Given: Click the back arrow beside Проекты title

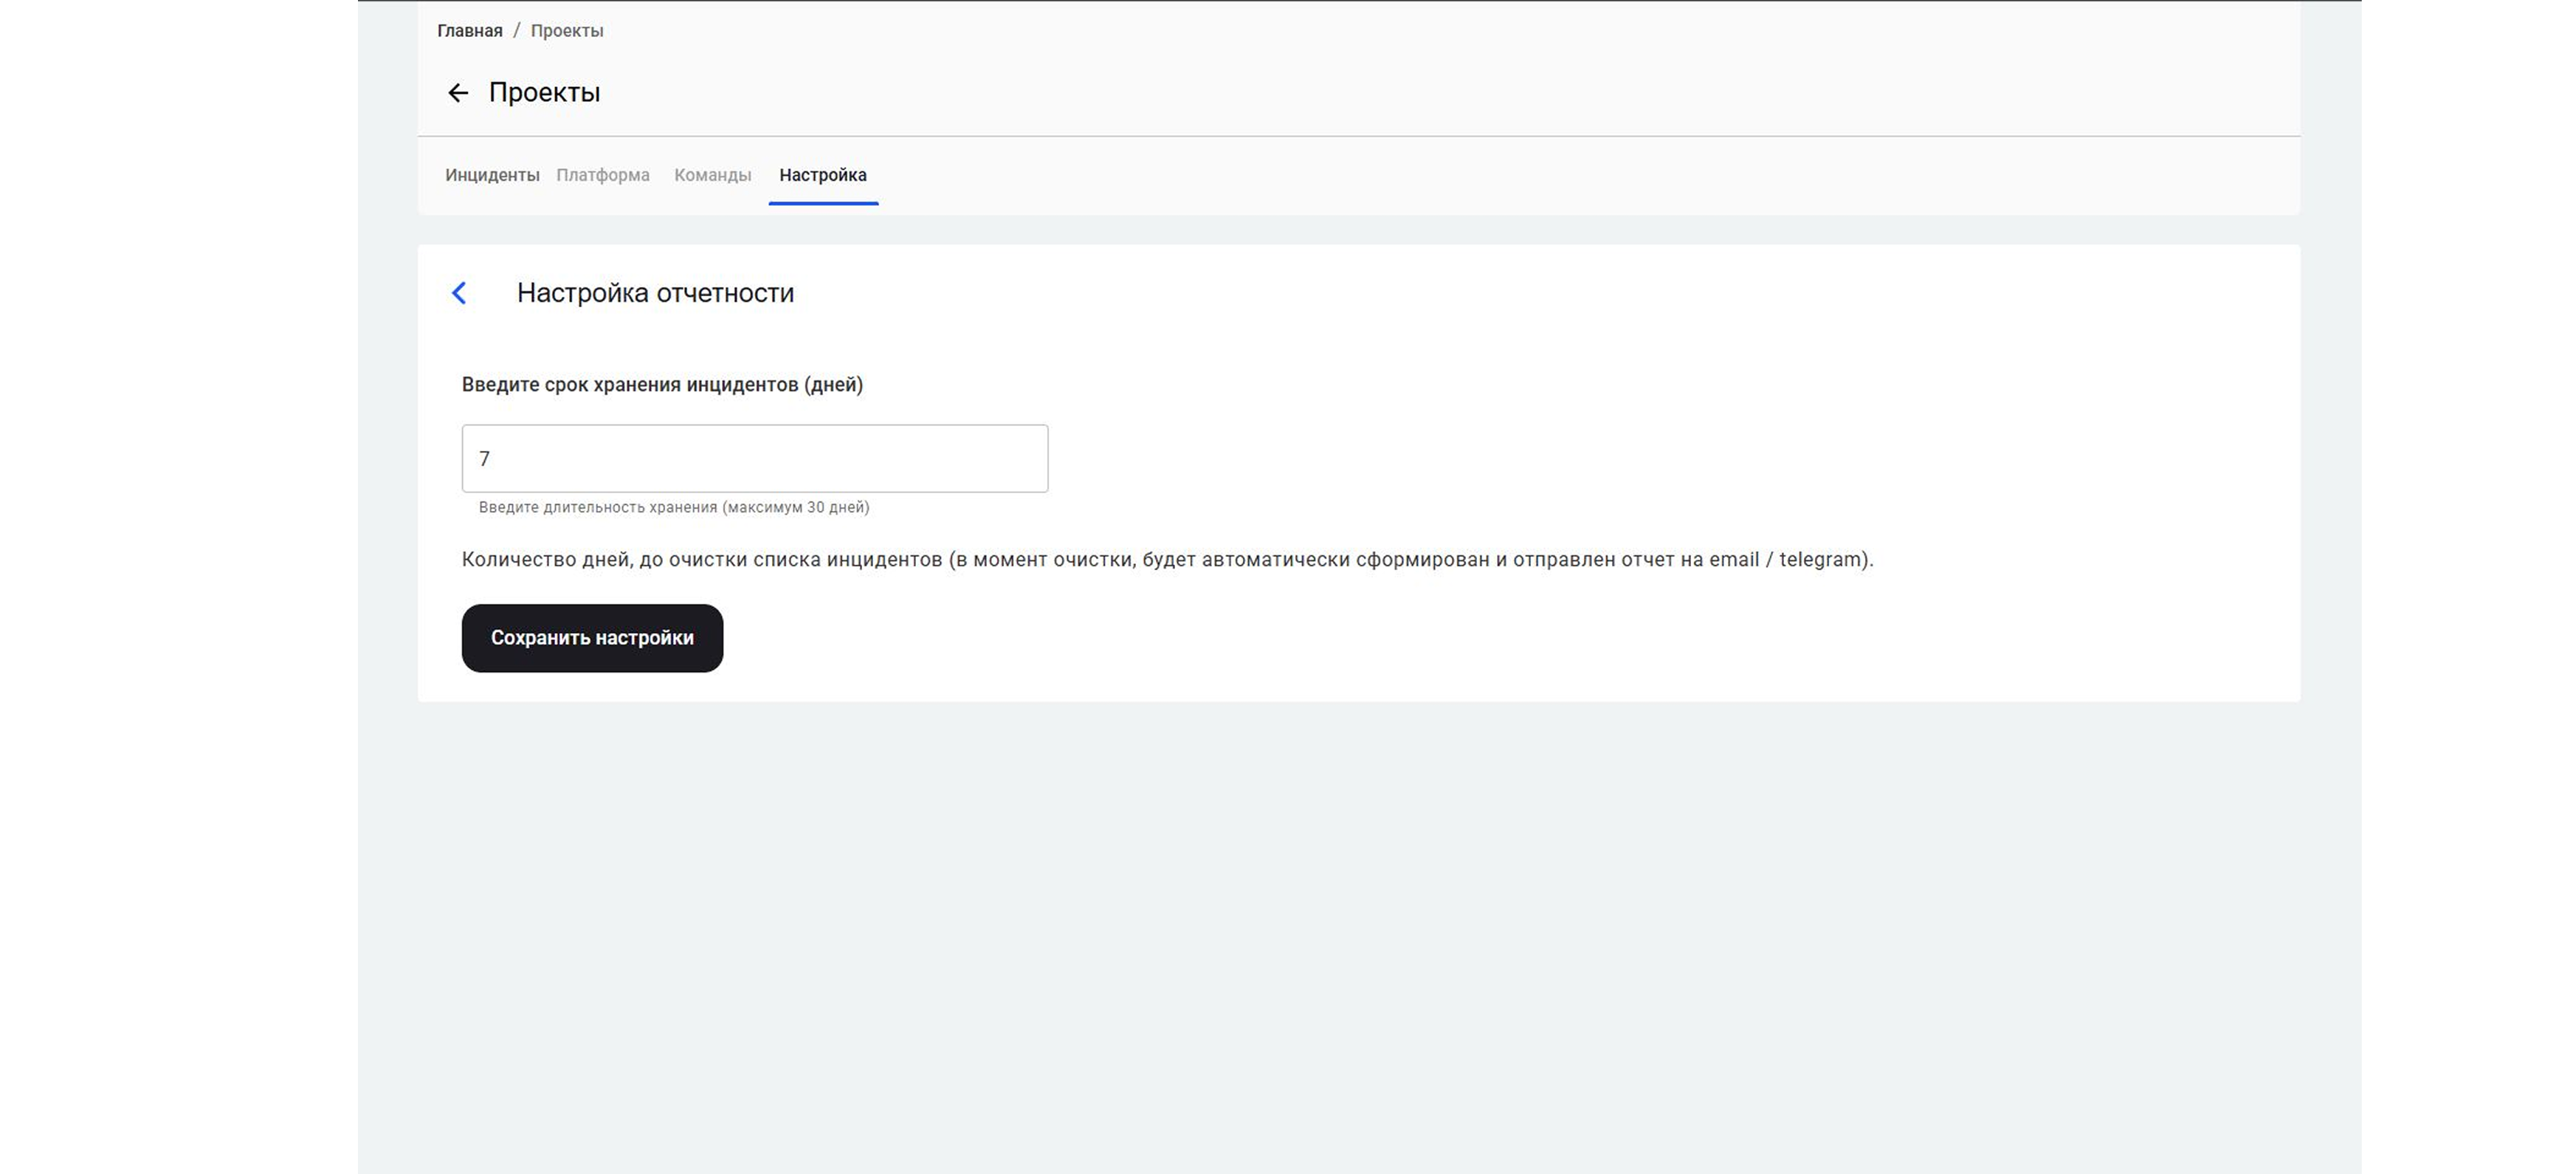Looking at the screenshot, I should click(457, 93).
